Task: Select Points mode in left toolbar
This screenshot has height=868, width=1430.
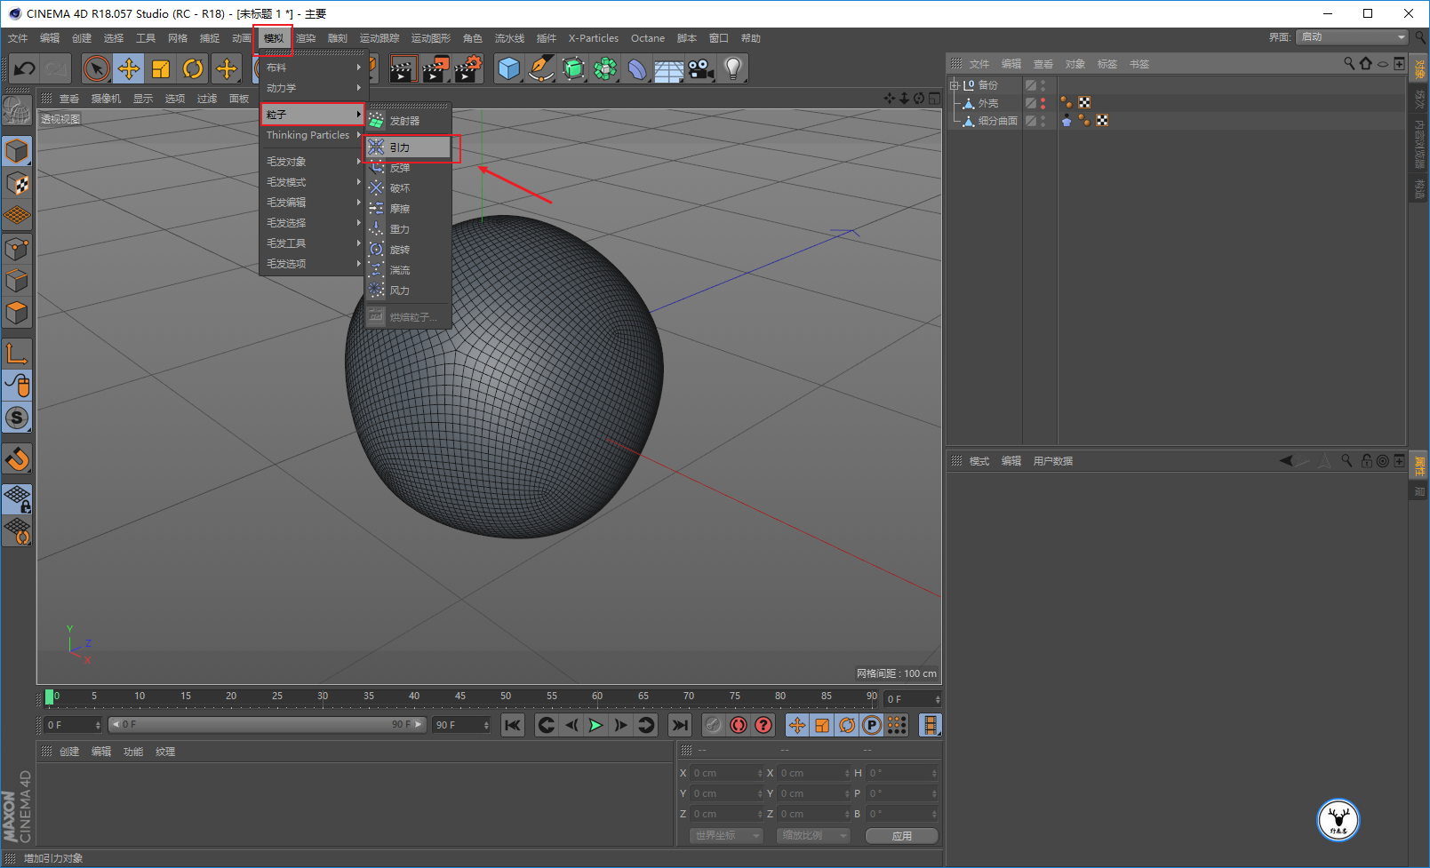Action: coord(17,249)
